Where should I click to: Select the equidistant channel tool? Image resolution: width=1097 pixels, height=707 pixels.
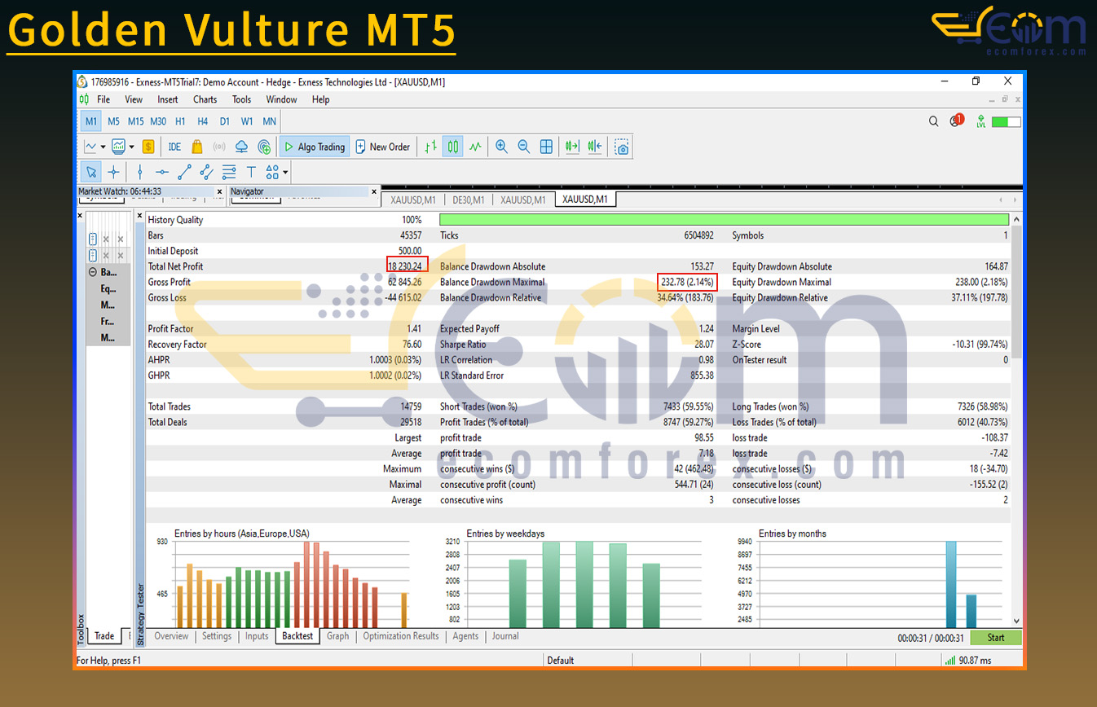point(206,172)
